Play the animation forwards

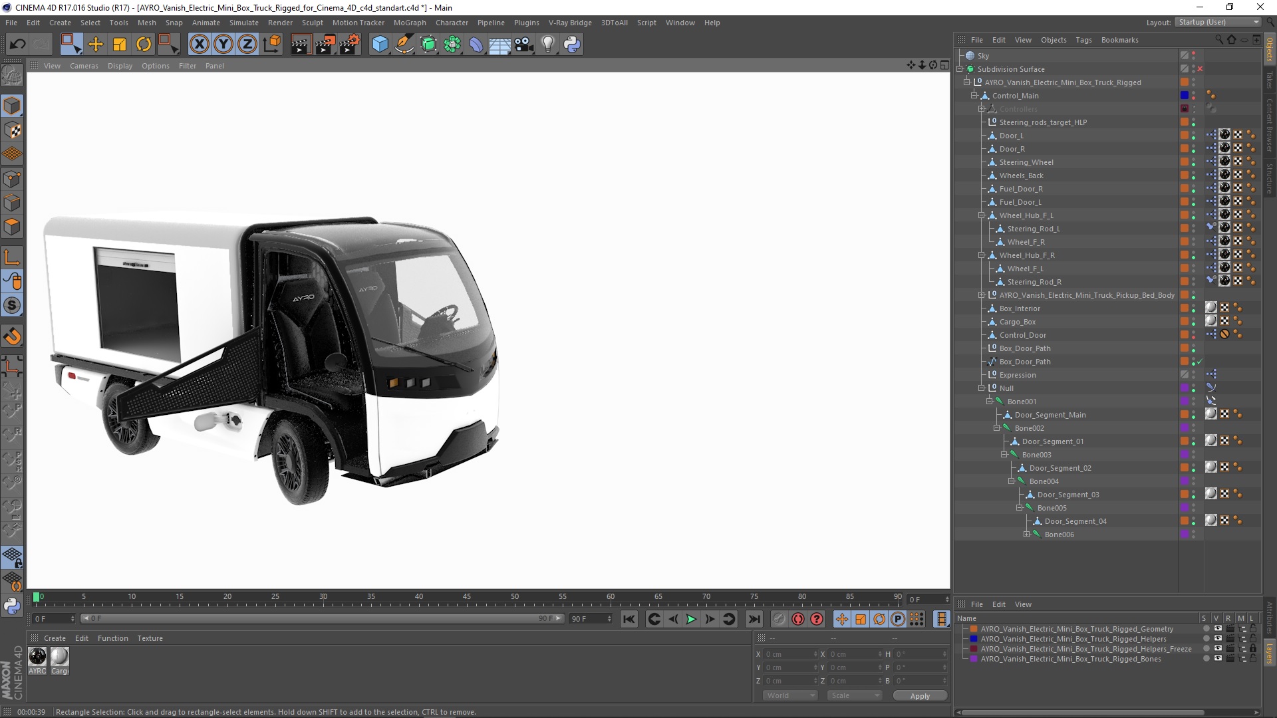coord(691,619)
